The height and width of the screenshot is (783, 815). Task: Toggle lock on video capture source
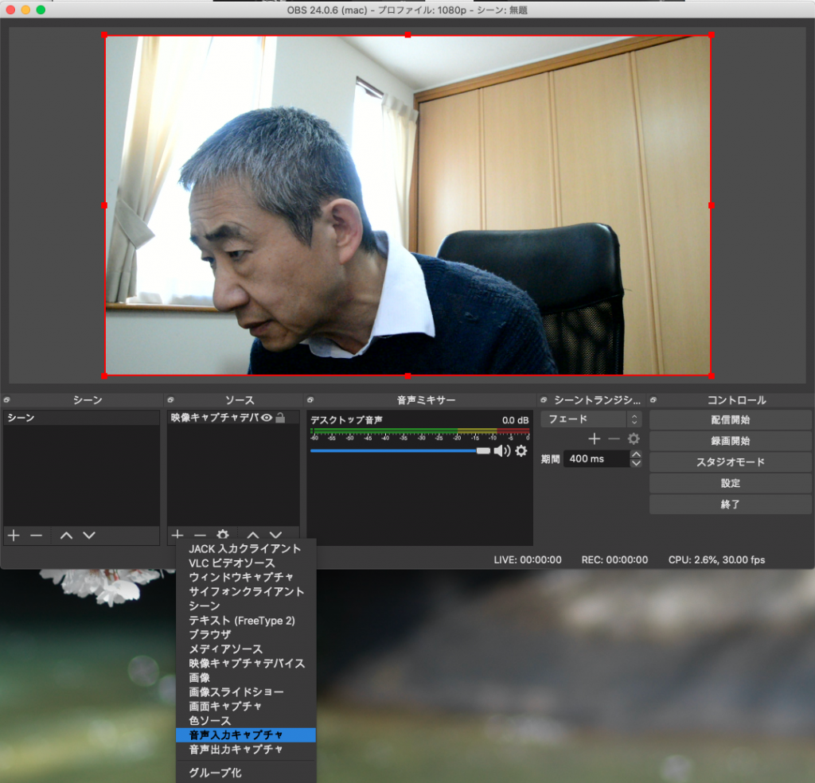(280, 418)
